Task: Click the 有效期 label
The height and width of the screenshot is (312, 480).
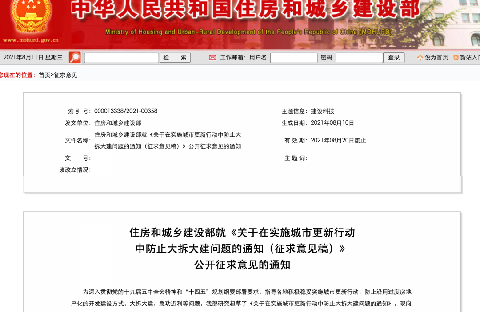Action: [296, 141]
